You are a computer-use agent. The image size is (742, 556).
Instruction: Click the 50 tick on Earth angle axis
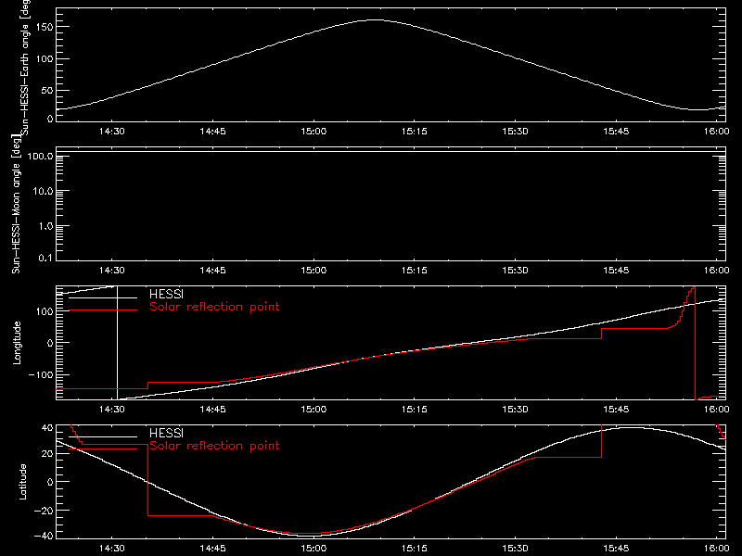(47, 90)
